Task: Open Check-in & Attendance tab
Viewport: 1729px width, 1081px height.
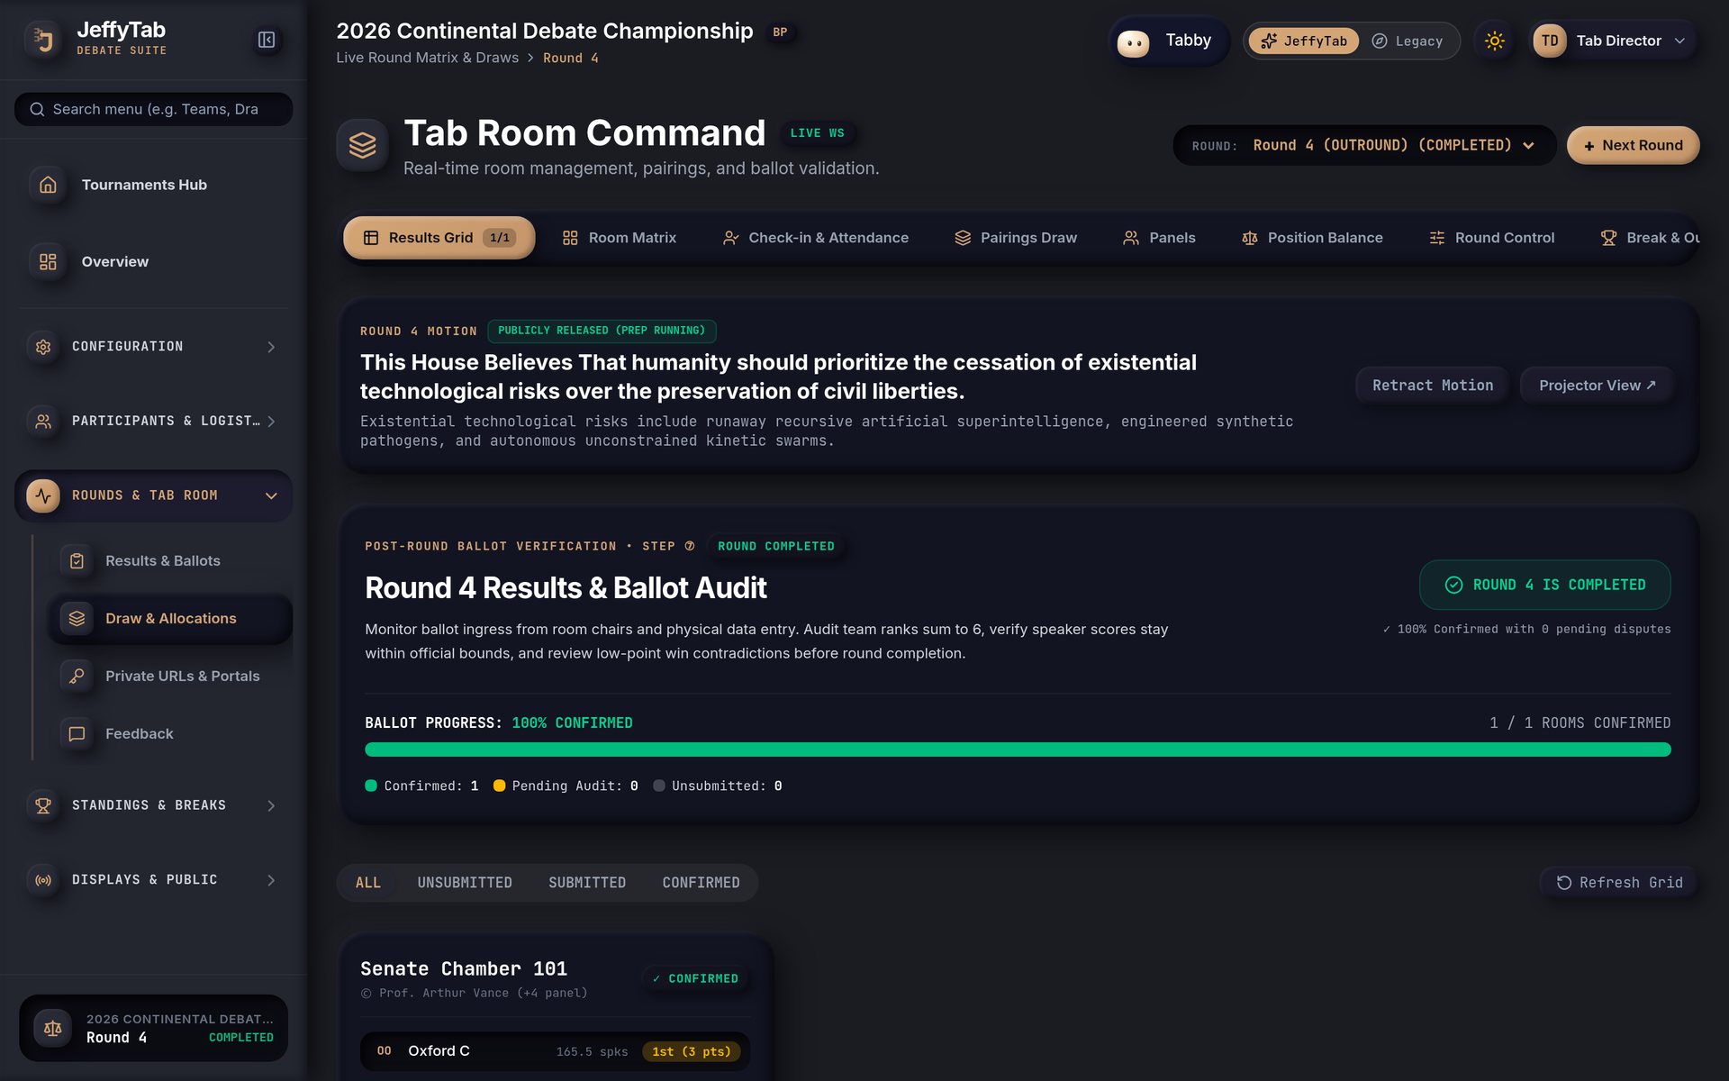Action: [x=816, y=238]
